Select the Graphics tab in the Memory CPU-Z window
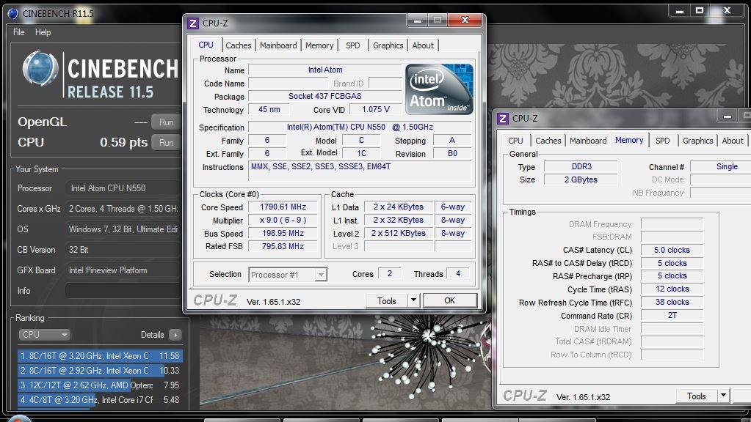 tap(698, 141)
